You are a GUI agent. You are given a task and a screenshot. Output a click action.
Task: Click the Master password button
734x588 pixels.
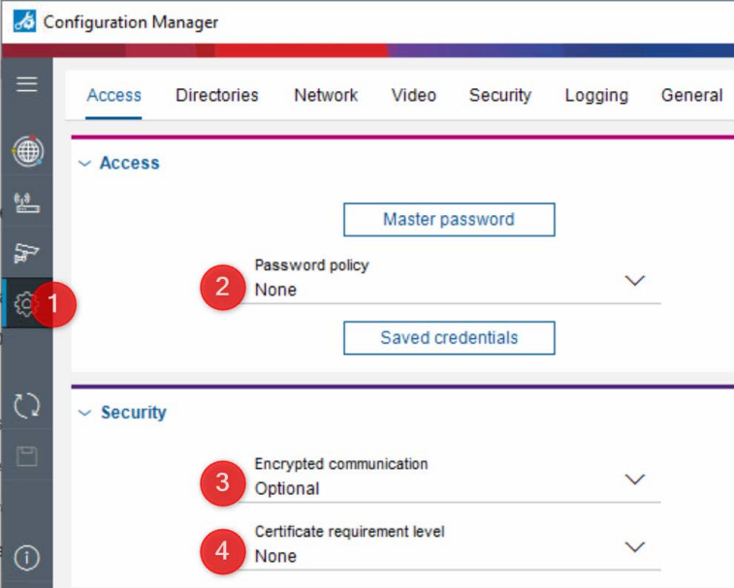tap(449, 220)
